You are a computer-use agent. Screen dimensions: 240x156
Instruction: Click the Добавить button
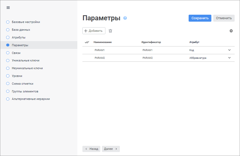tap(94, 31)
